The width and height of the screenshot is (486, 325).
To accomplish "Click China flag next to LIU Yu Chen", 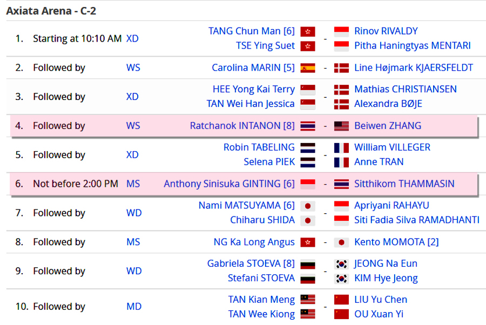I will [x=341, y=300].
